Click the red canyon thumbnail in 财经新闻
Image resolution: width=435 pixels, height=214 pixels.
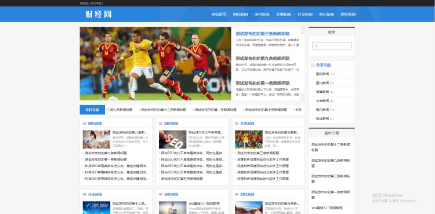(249, 208)
